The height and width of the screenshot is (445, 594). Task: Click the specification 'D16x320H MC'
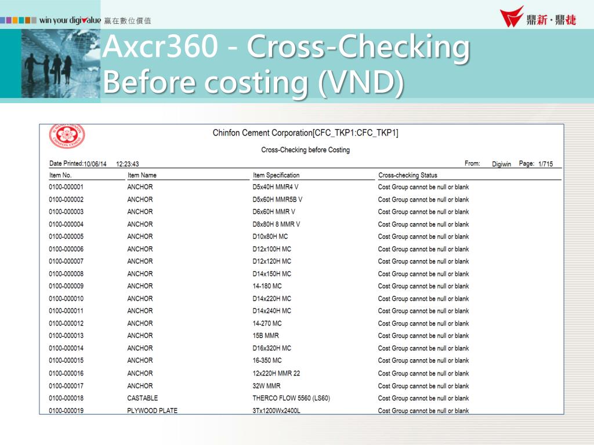[272, 348]
